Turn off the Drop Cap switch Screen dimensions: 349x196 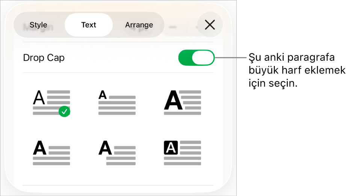196,58
